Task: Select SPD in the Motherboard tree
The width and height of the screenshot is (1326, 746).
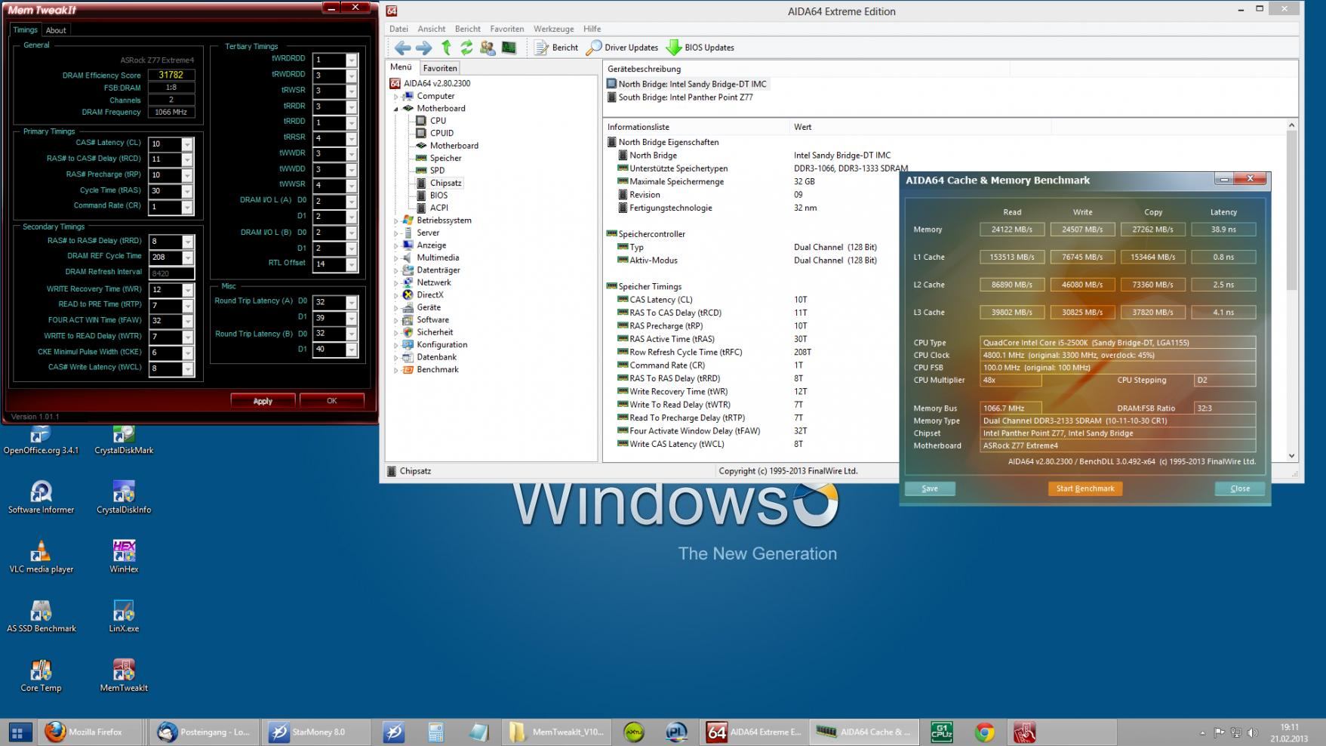Action: point(437,171)
